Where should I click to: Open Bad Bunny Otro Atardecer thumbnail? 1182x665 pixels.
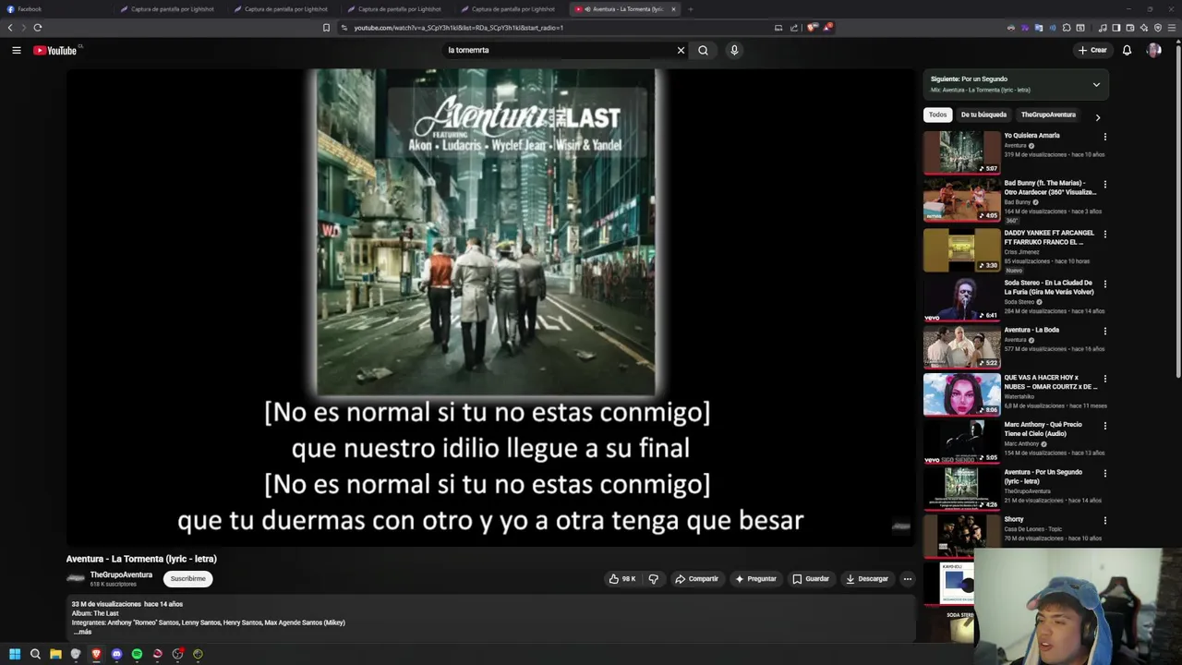961,199
